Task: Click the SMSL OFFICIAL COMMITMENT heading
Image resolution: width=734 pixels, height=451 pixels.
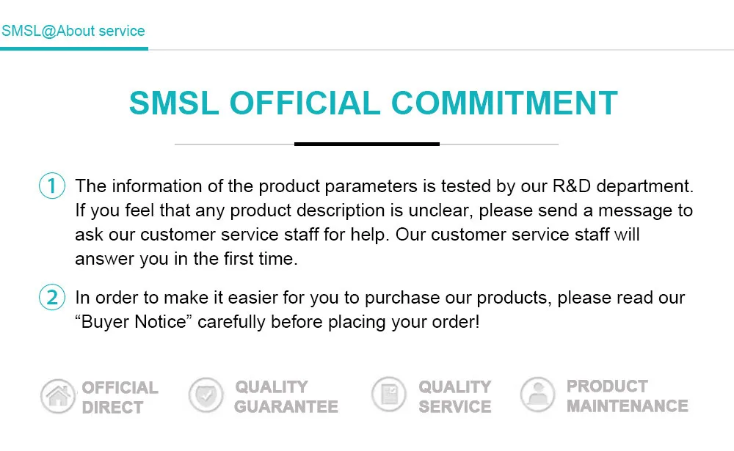Action: (x=373, y=103)
